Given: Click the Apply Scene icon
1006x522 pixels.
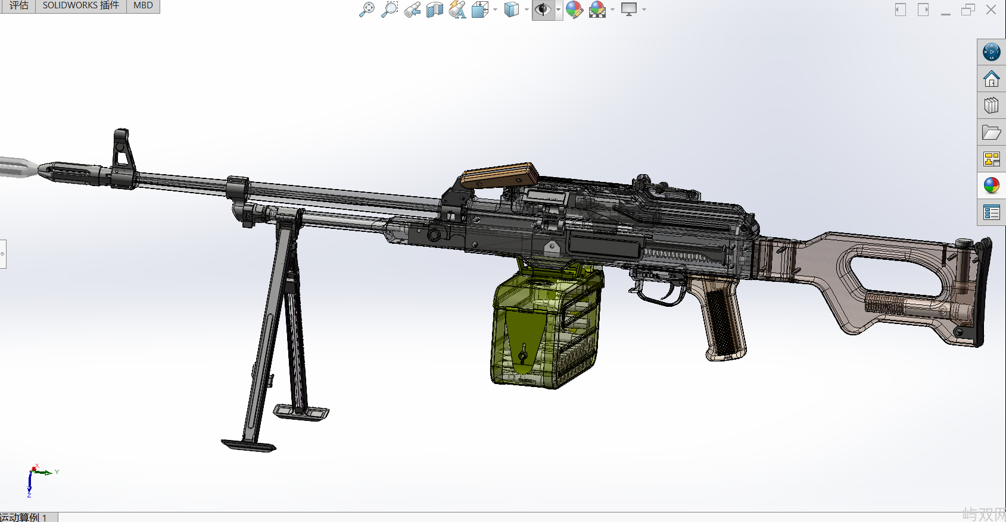Looking at the screenshot, I should pos(597,10).
